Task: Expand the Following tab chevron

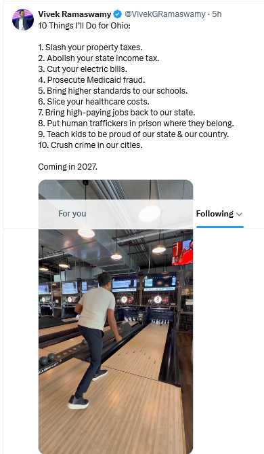Action: click(239, 214)
